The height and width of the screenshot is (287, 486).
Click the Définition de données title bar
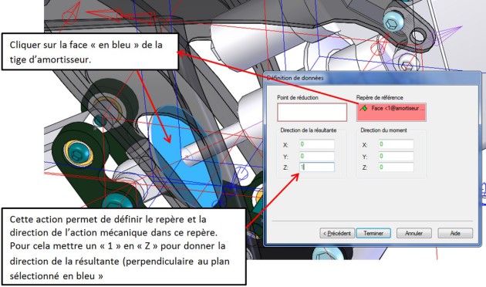click(372, 78)
